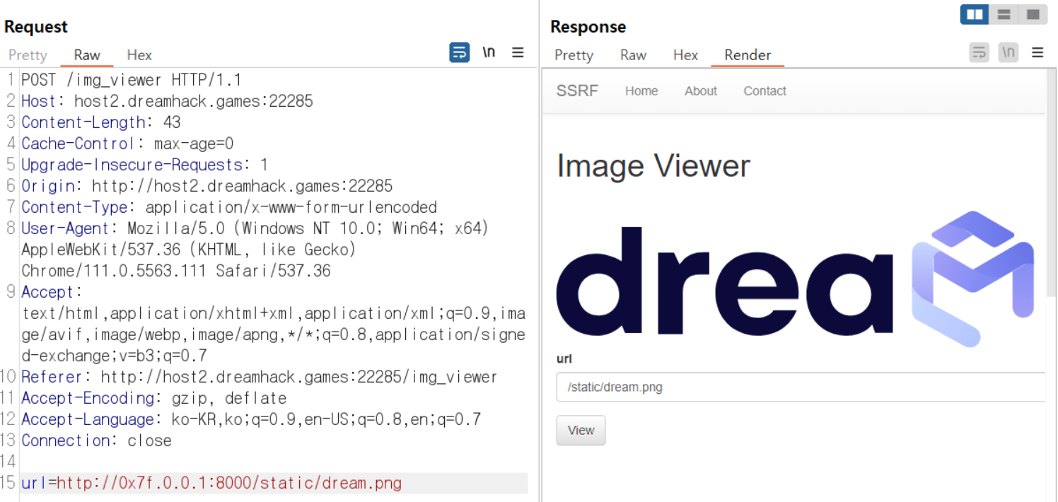Click the SSRF brand link in navbar

tap(577, 91)
